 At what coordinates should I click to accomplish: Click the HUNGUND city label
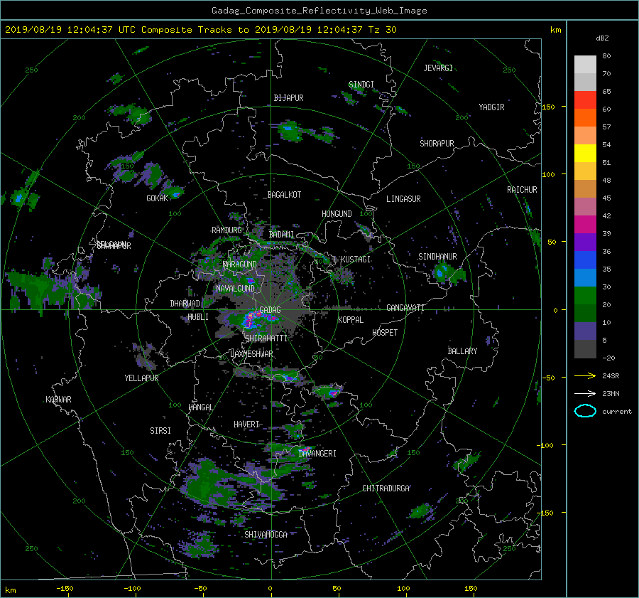337,214
